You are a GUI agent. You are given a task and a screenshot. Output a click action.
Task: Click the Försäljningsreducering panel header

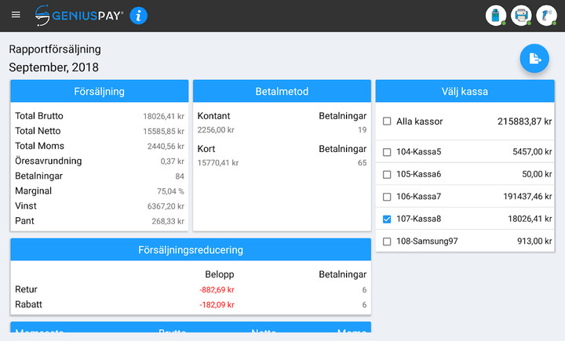pos(191,249)
